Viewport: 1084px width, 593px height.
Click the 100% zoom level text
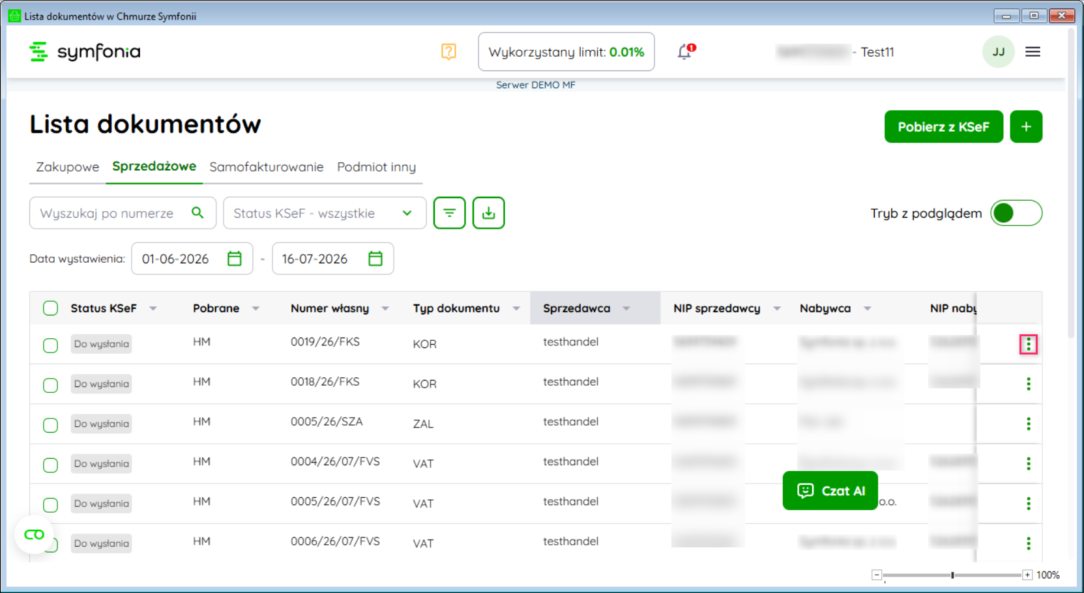[x=1047, y=575]
